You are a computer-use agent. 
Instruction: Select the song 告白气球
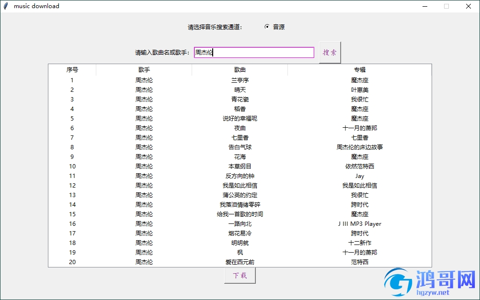point(240,147)
